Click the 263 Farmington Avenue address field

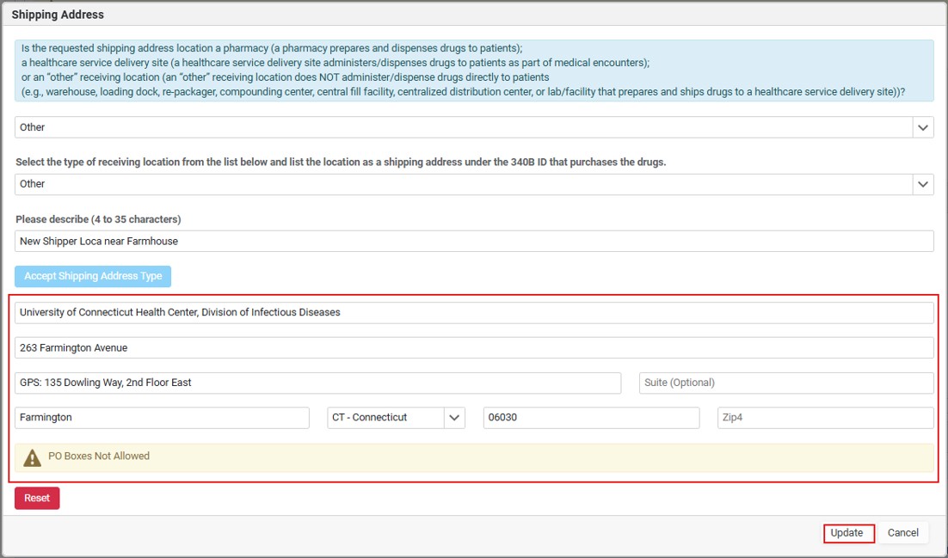474,347
